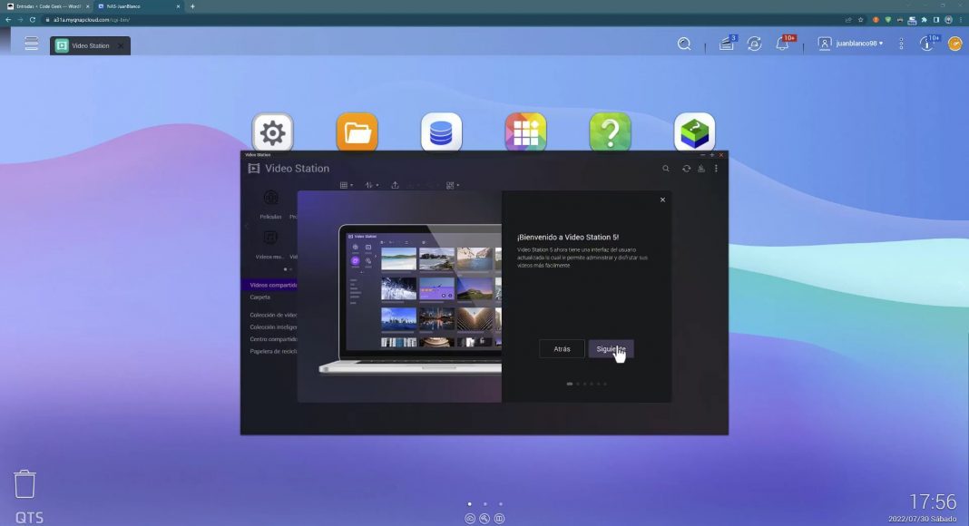Click the Siguiente button
Screen dimensions: 969x526
(611, 349)
